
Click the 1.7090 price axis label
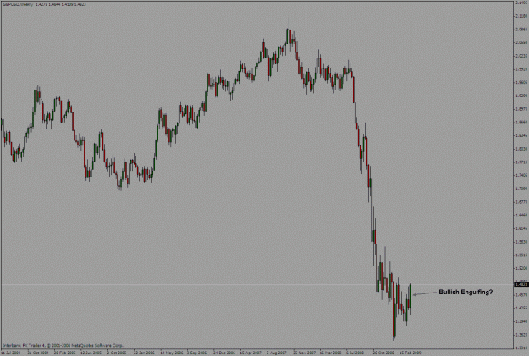click(521, 189)
